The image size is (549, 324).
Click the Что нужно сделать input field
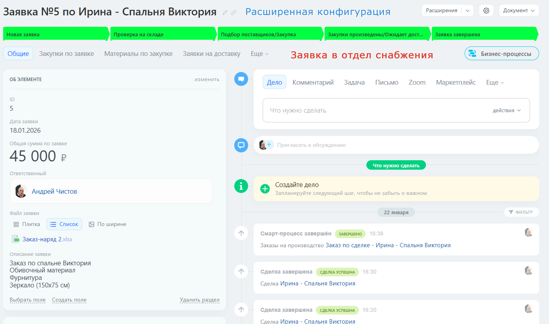pos(375,111)
